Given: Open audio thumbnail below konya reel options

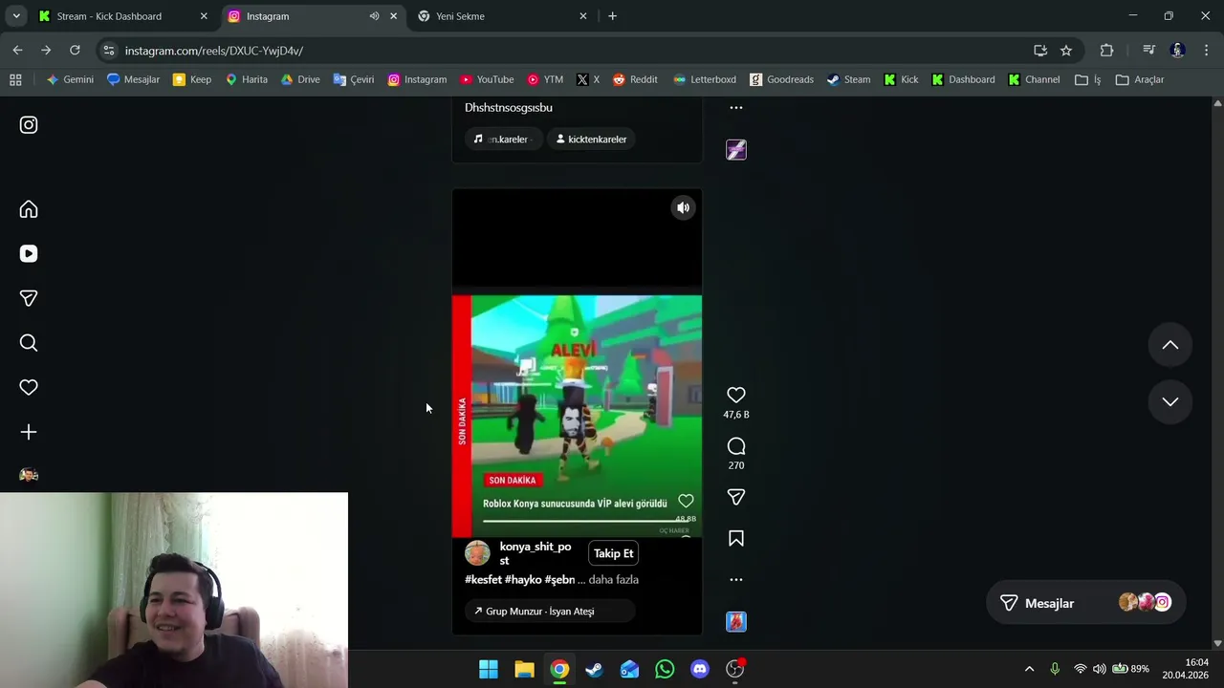Looking at the screenshot, I should (x=736, y=622).
